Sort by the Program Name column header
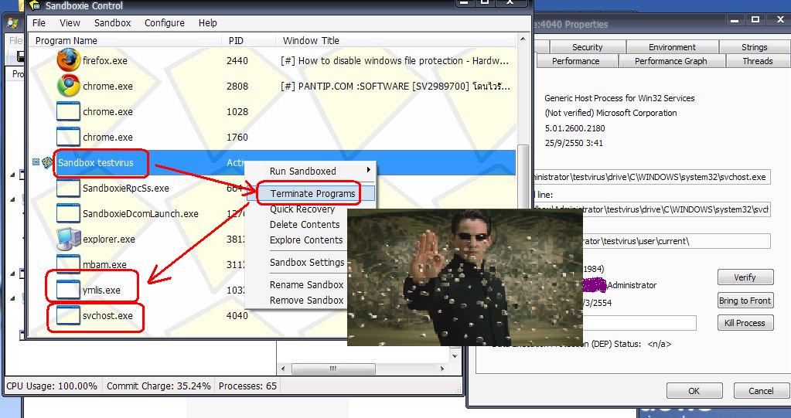This screenshot has width=791, height=418. (125, 40)
